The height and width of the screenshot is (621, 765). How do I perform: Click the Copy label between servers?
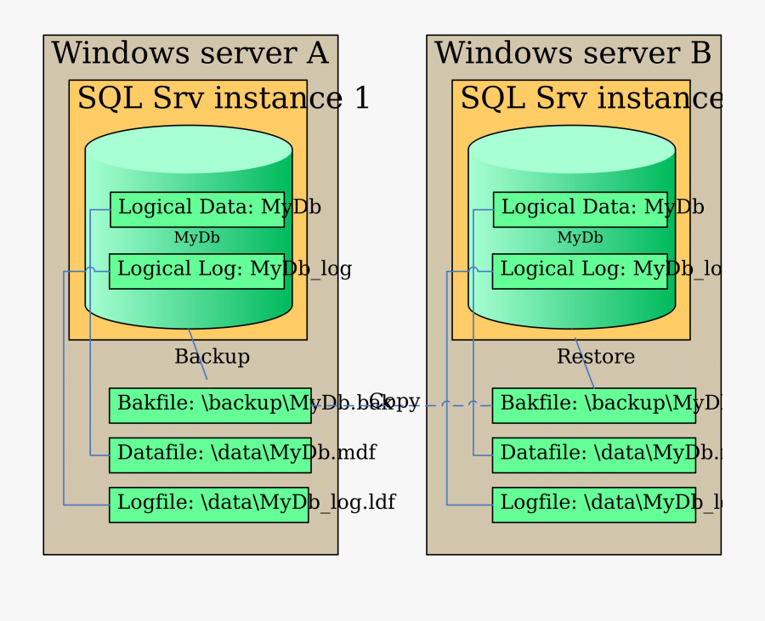click(x=394, y=401)
